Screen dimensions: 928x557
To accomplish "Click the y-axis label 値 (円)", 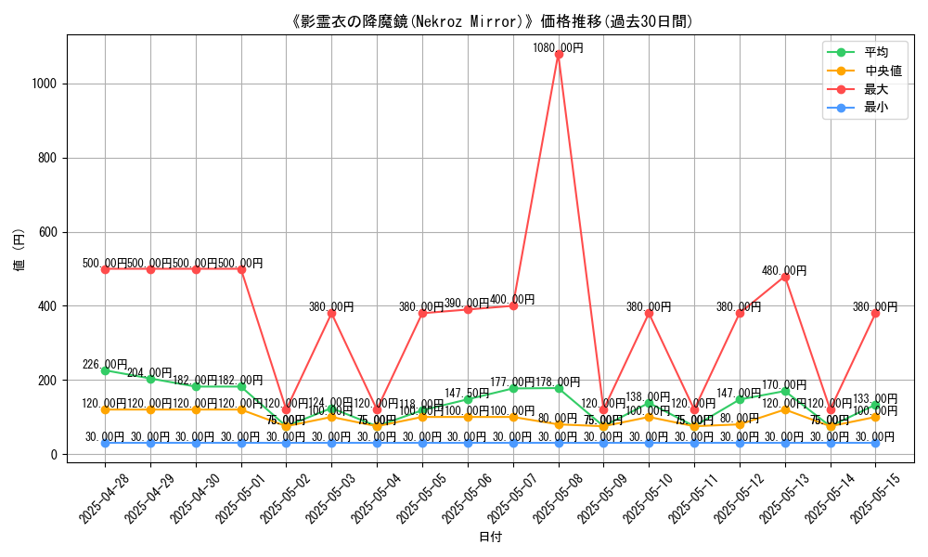I will (x=19, y=249).
